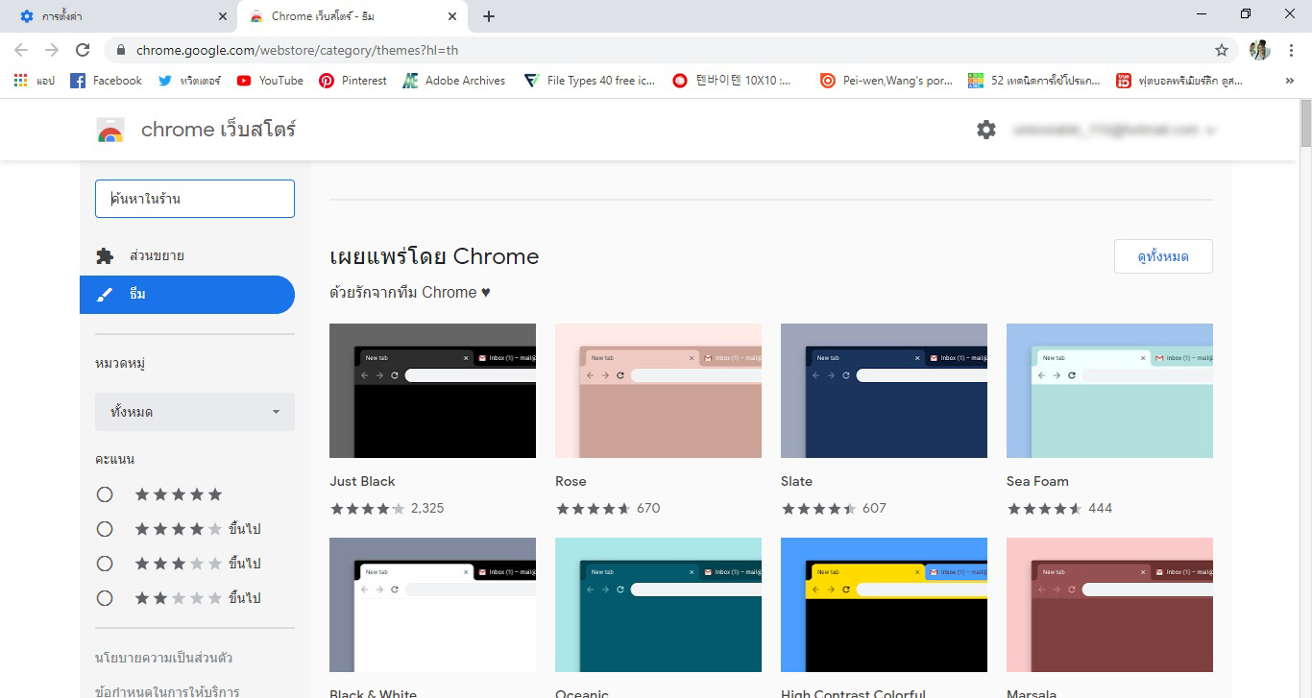Bookmark this page with the star icon

(1220, 49)
